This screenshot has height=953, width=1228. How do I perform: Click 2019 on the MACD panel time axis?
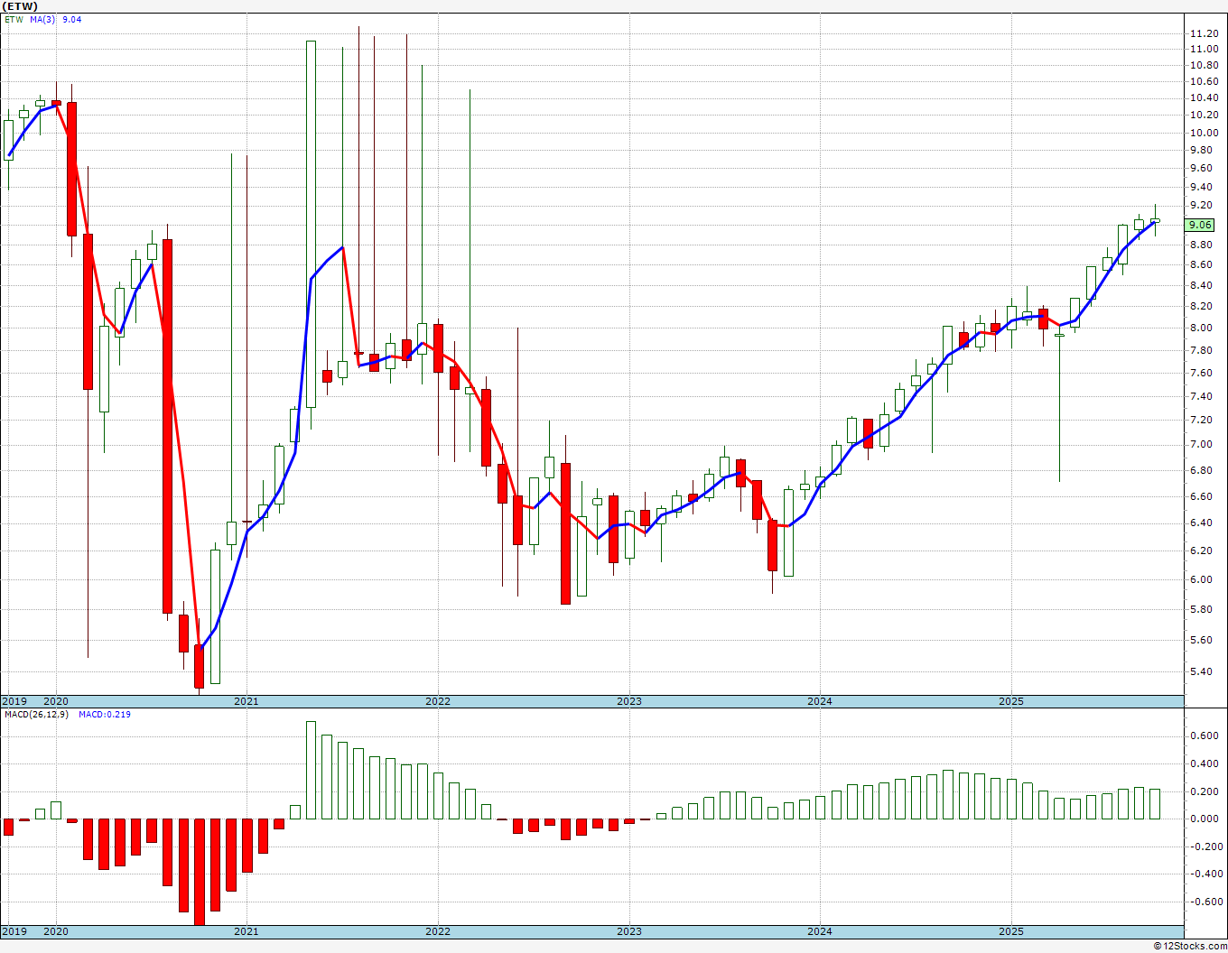14,931
